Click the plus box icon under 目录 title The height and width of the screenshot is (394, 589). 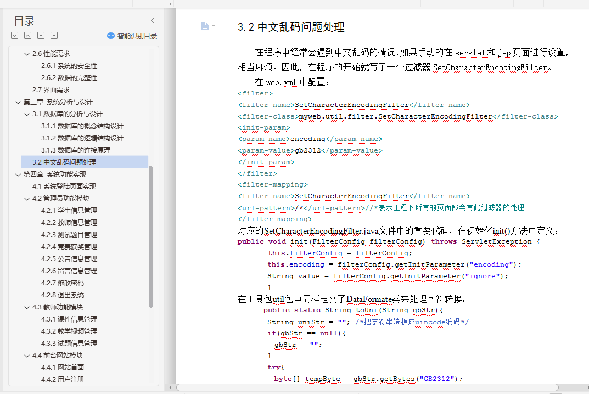[41, 36]
